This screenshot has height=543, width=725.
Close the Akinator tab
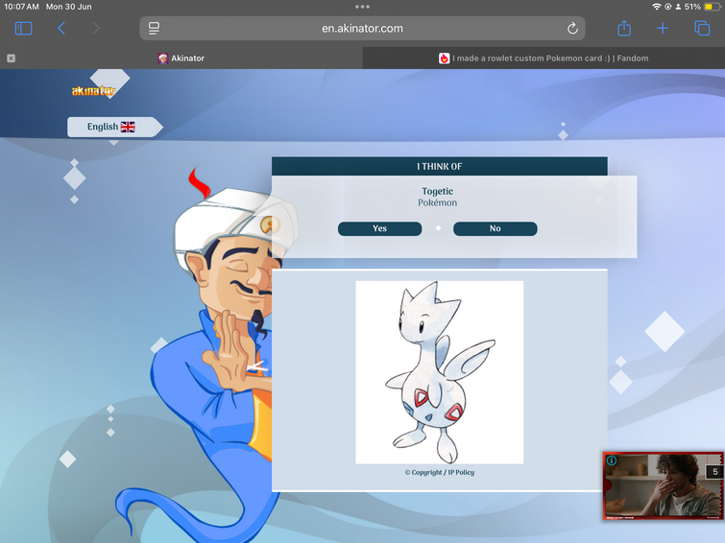[x=12, y=59]
